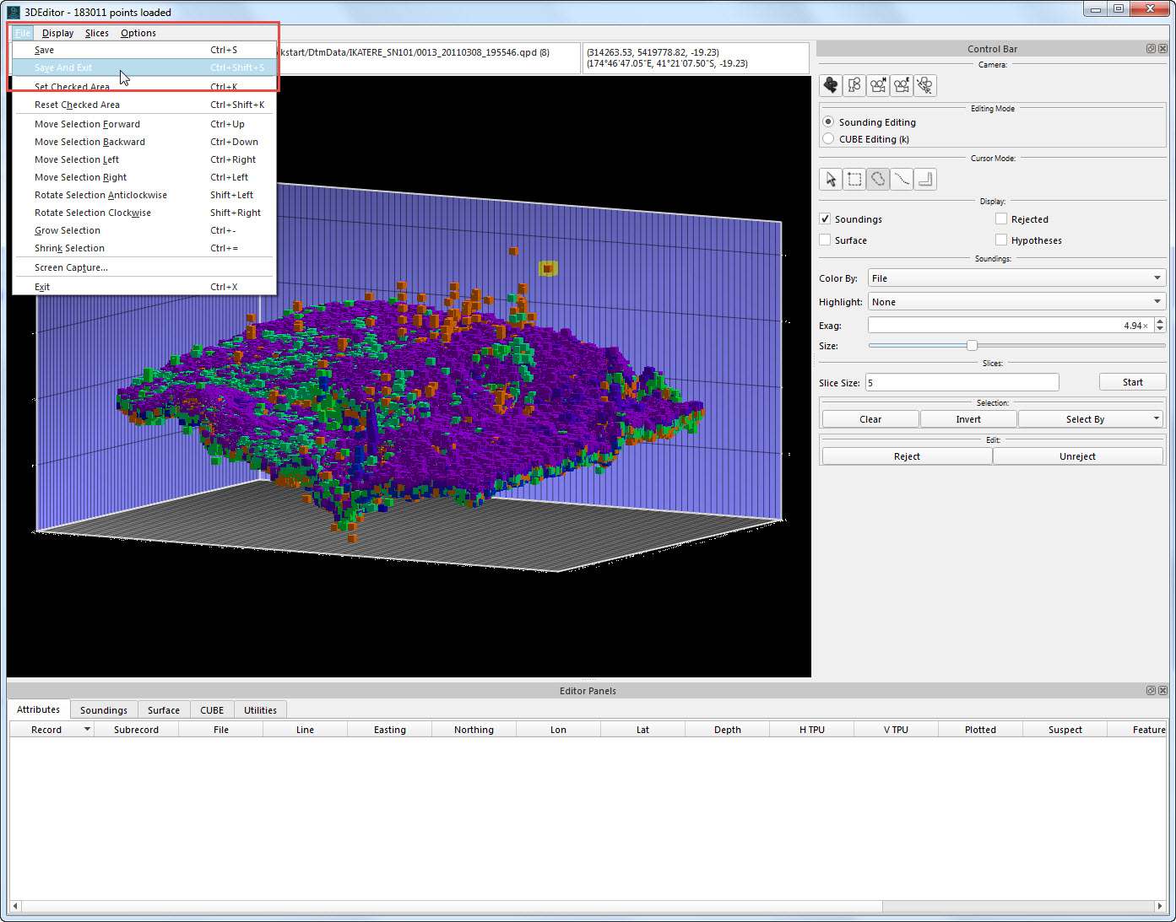1176x922 pixels.
Task: Click the camera icon marked N
Action: 879,85
